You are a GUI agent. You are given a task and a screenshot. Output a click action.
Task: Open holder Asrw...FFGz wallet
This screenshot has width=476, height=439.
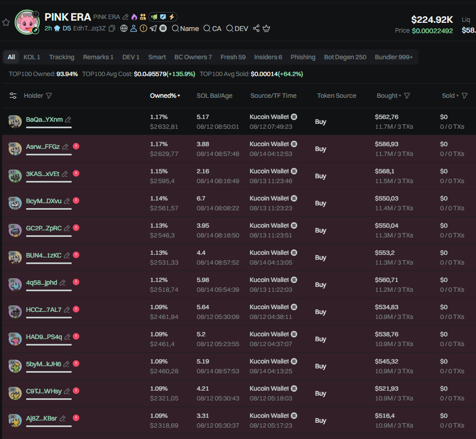(x=43, y=147)
